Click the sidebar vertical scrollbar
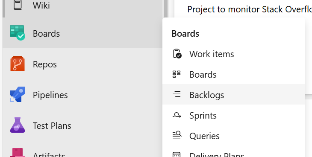 [165, 9]
